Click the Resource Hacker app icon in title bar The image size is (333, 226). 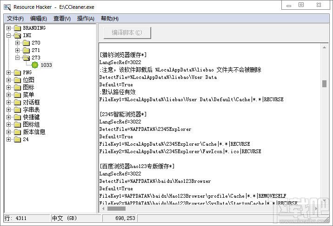7,7
